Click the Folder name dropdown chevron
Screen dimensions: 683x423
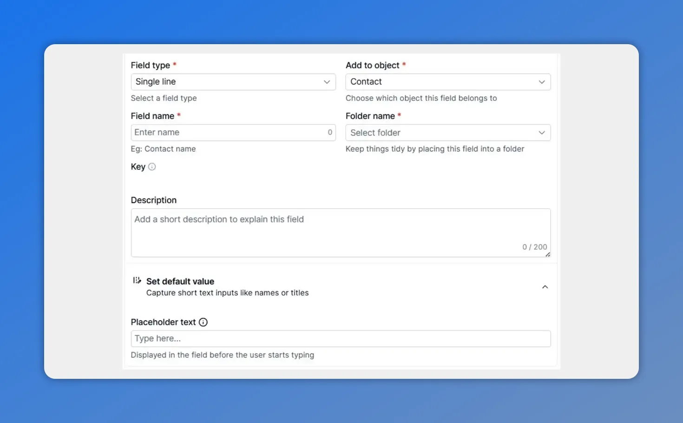click(542, 132)
